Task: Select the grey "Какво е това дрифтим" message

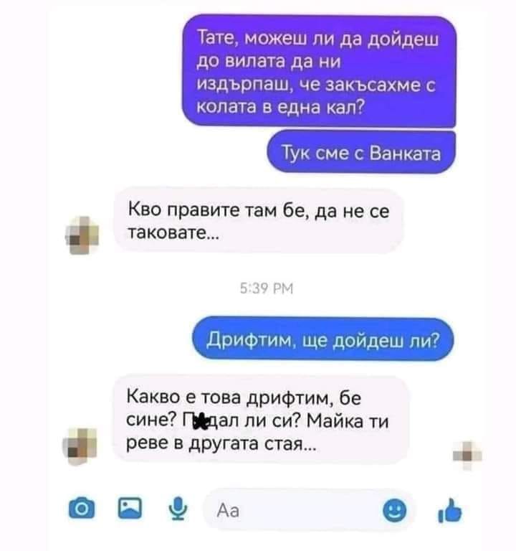Action: 260,420
